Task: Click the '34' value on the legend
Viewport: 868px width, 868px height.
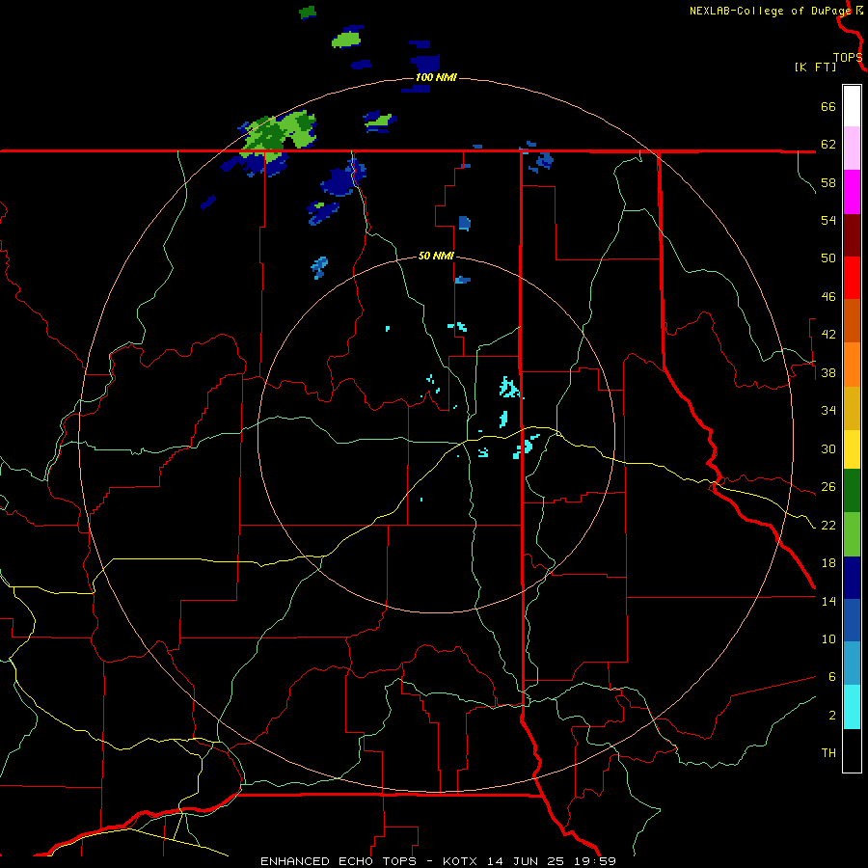Action: click(828, 411)
